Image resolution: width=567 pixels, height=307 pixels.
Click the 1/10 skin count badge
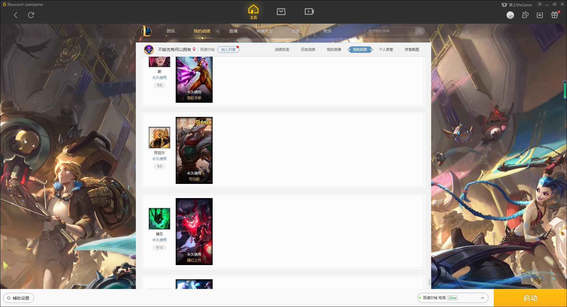(159, 248)
